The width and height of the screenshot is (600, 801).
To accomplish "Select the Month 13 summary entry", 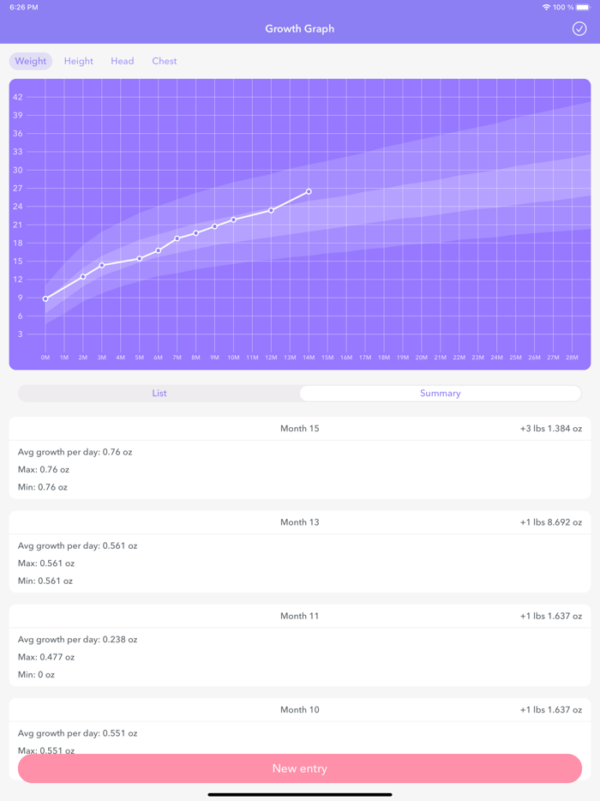I will [299, 521].
